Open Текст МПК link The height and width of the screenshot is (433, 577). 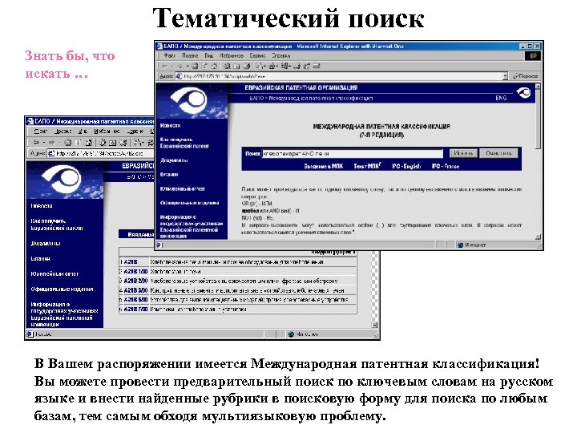(x=366, y=167)
